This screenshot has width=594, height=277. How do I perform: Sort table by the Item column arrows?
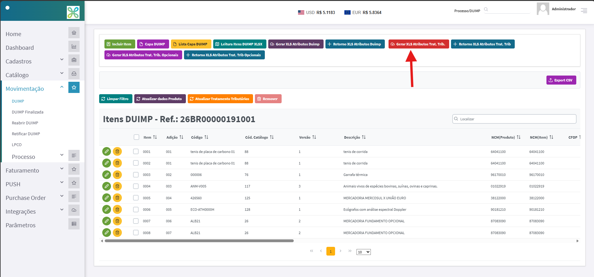155,137
